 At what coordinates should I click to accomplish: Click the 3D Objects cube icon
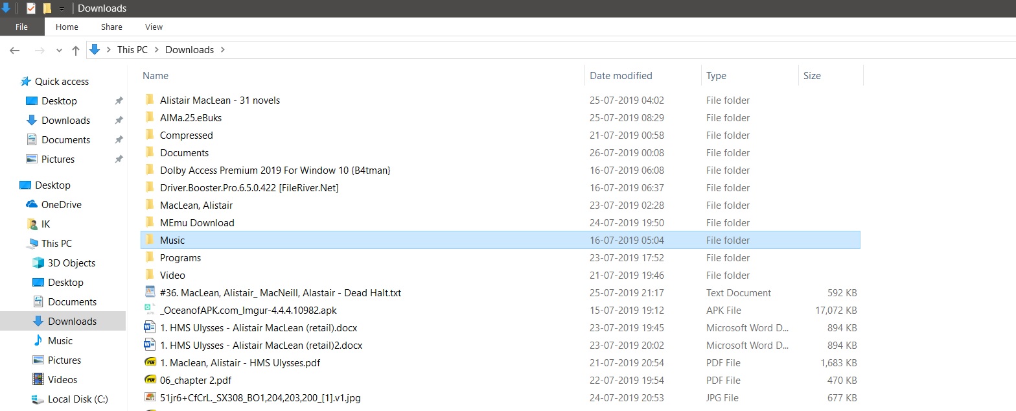(38, 263)
